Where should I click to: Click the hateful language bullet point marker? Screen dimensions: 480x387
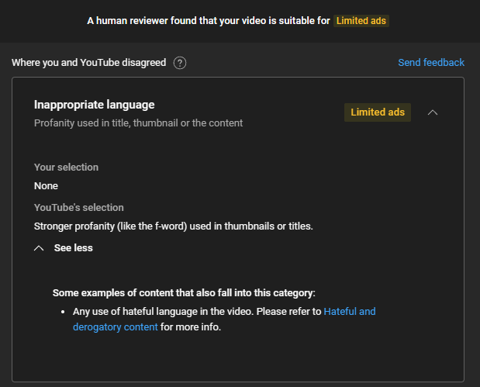click(63, 312)
